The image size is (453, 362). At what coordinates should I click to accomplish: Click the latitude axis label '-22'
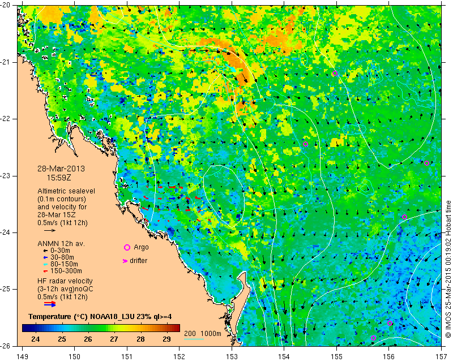[6, 119]
